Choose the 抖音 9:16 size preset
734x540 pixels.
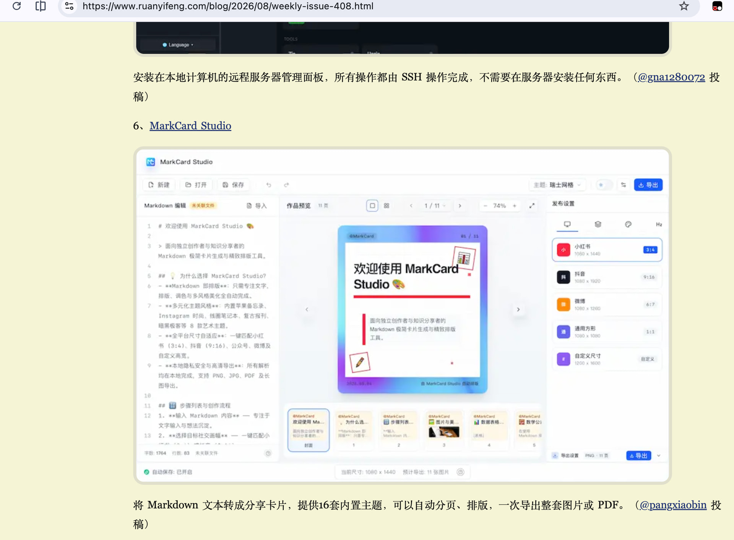(x=607, y=277)
